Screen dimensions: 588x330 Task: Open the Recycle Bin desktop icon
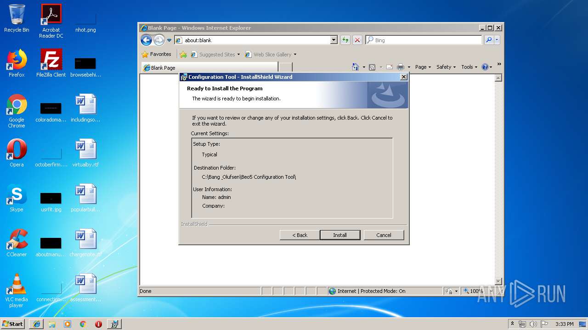pos(17,18)
